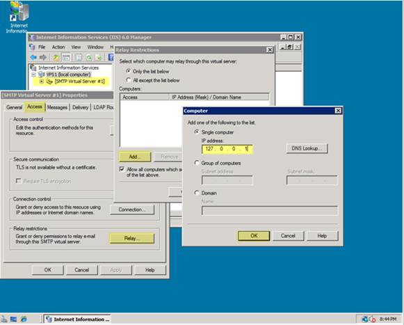Screen dimensions: 404x325
Task: Switch to the LDAP Routing tab
Action: coord(103,107)
